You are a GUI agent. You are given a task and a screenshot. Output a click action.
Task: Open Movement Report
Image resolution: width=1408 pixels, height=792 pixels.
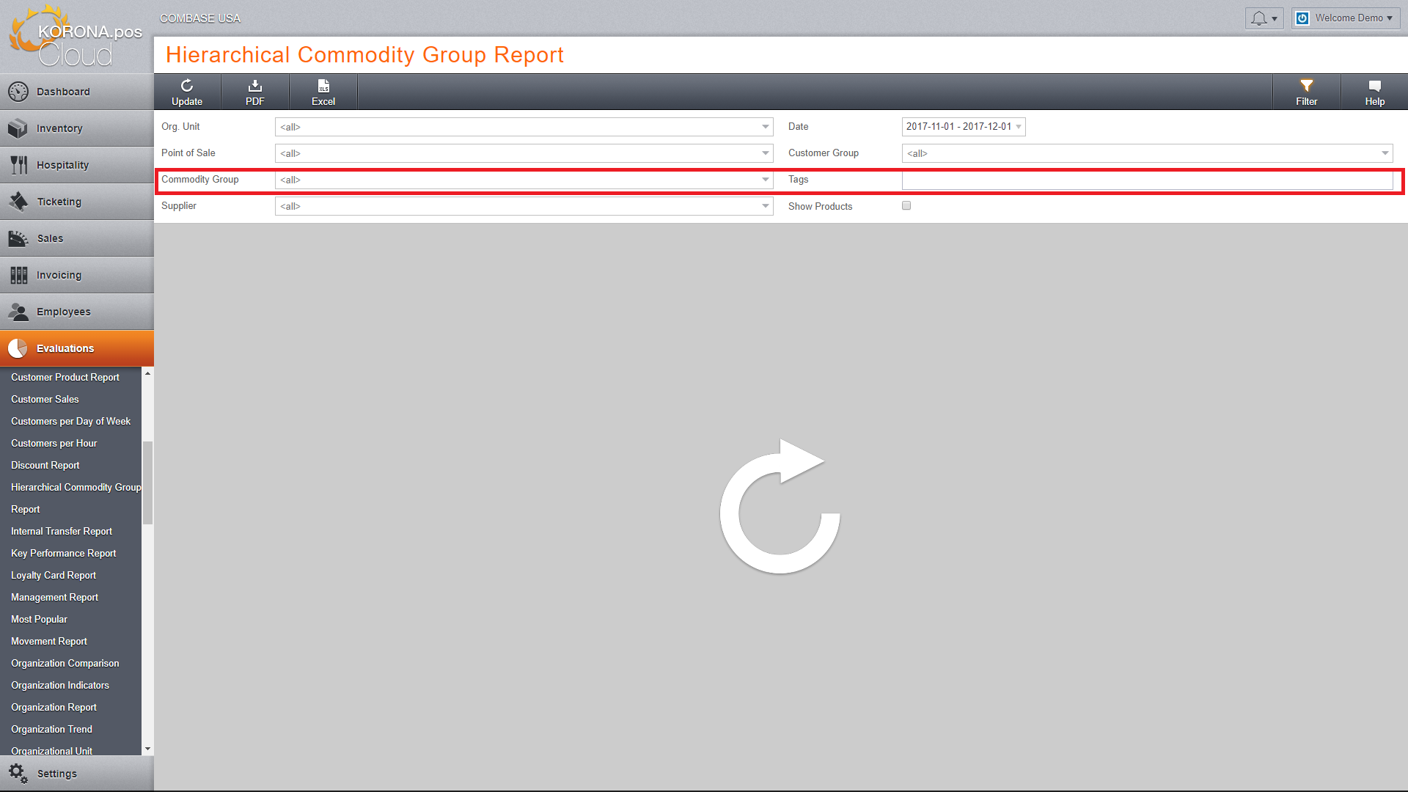[x=49, y=641]
